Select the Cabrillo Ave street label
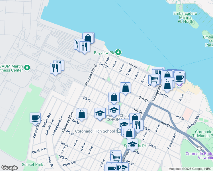This screenshot has width=213, height=171. click(x=50, y=127)
